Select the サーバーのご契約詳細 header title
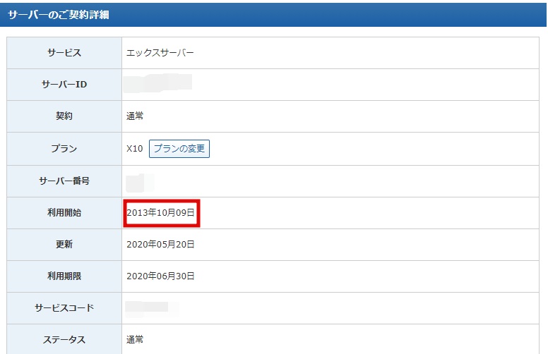 [59, 15]
